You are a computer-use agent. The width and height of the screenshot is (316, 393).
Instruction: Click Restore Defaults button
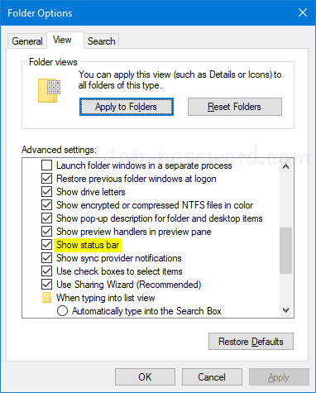click(x=251, y=342)
